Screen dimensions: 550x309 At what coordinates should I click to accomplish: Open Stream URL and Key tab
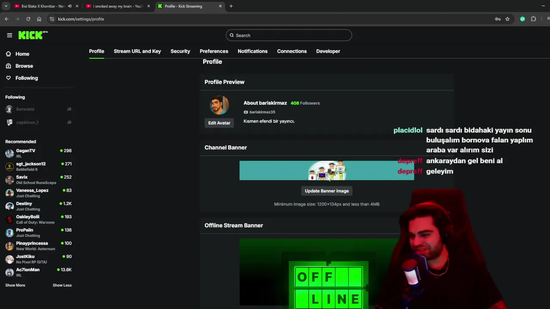[137, 51]
